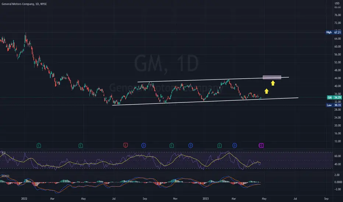Click the 24.00 price axis label
This screenshot has width=343, height=202.
[337, 118]
